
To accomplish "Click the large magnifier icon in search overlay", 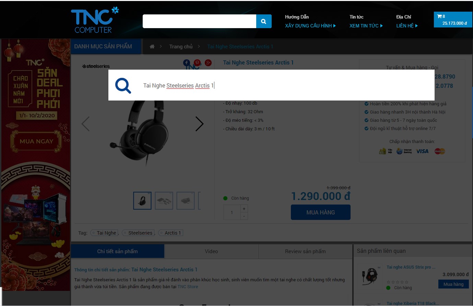I will [123, 85].
